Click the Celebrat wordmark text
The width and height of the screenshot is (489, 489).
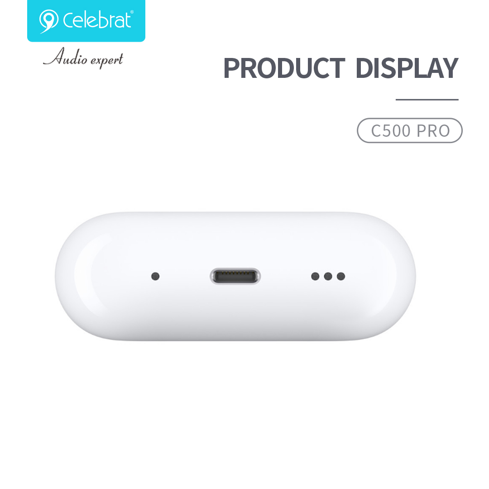97,20
